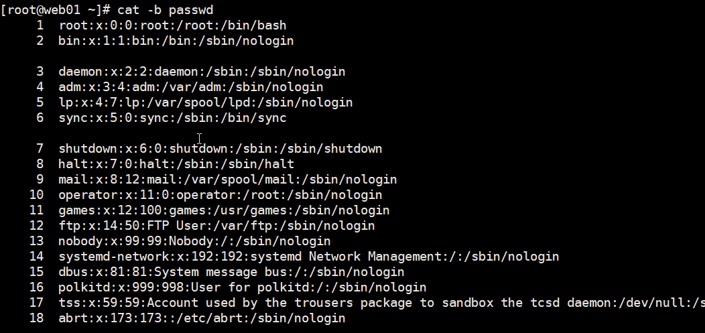
Task: Click the halt:x:7:0 line
Action: coord(176,164)
